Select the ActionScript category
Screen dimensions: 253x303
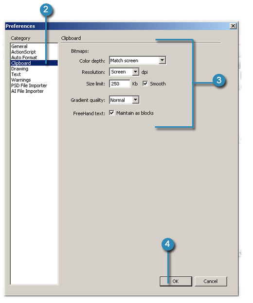(x=23, y=52)
